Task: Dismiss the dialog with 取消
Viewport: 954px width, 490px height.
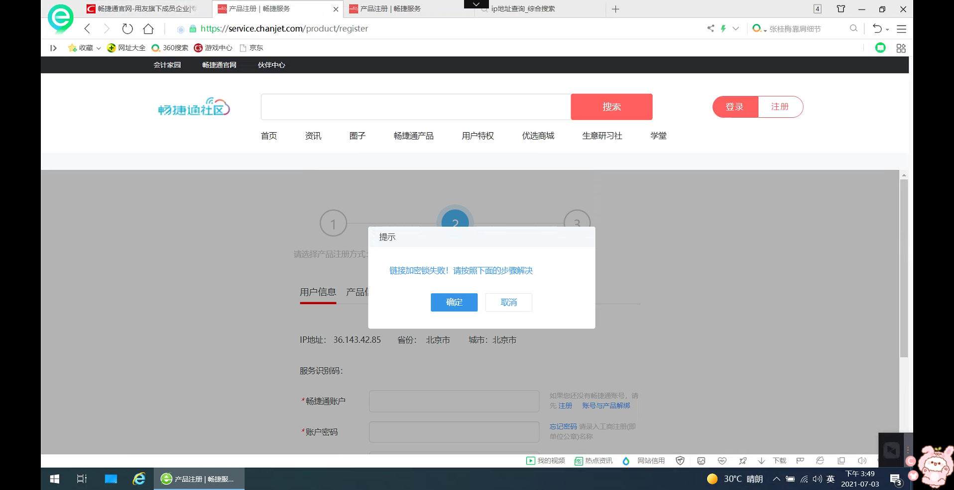Action: (509, 302)
